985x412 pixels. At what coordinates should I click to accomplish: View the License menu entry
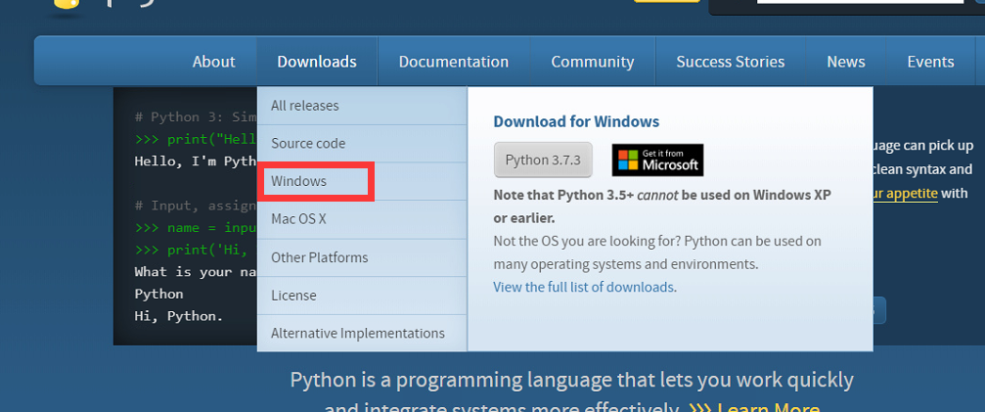coord(293,296)
